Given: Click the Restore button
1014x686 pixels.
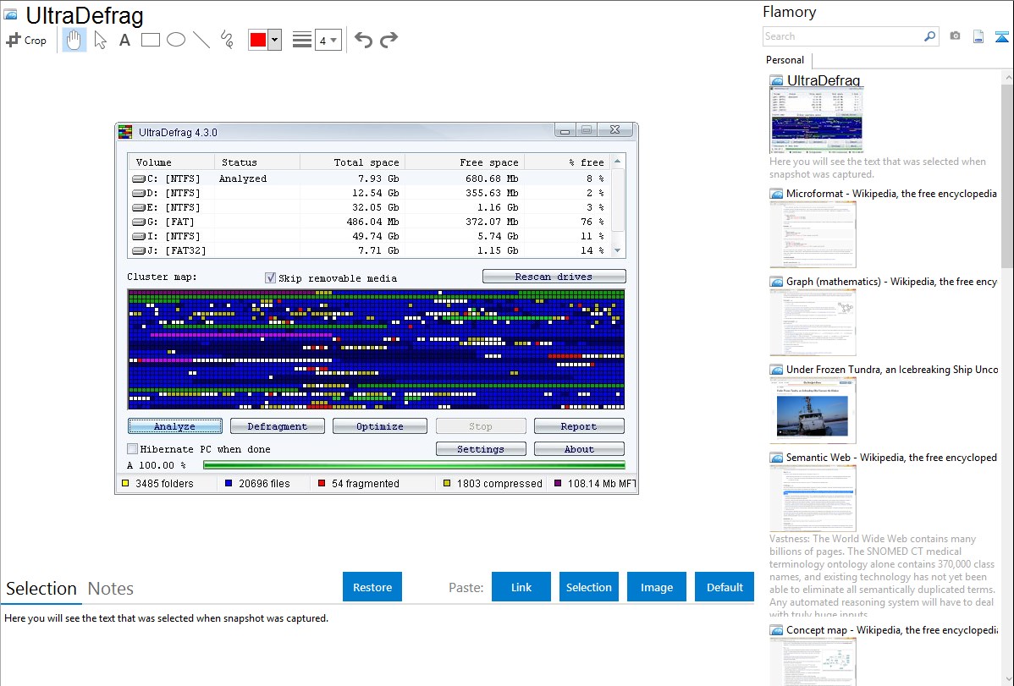Looking at the screenshot, I should coord(372,587).
